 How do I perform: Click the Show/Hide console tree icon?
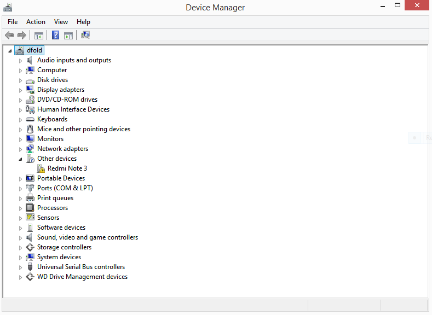tap(39, 36)
